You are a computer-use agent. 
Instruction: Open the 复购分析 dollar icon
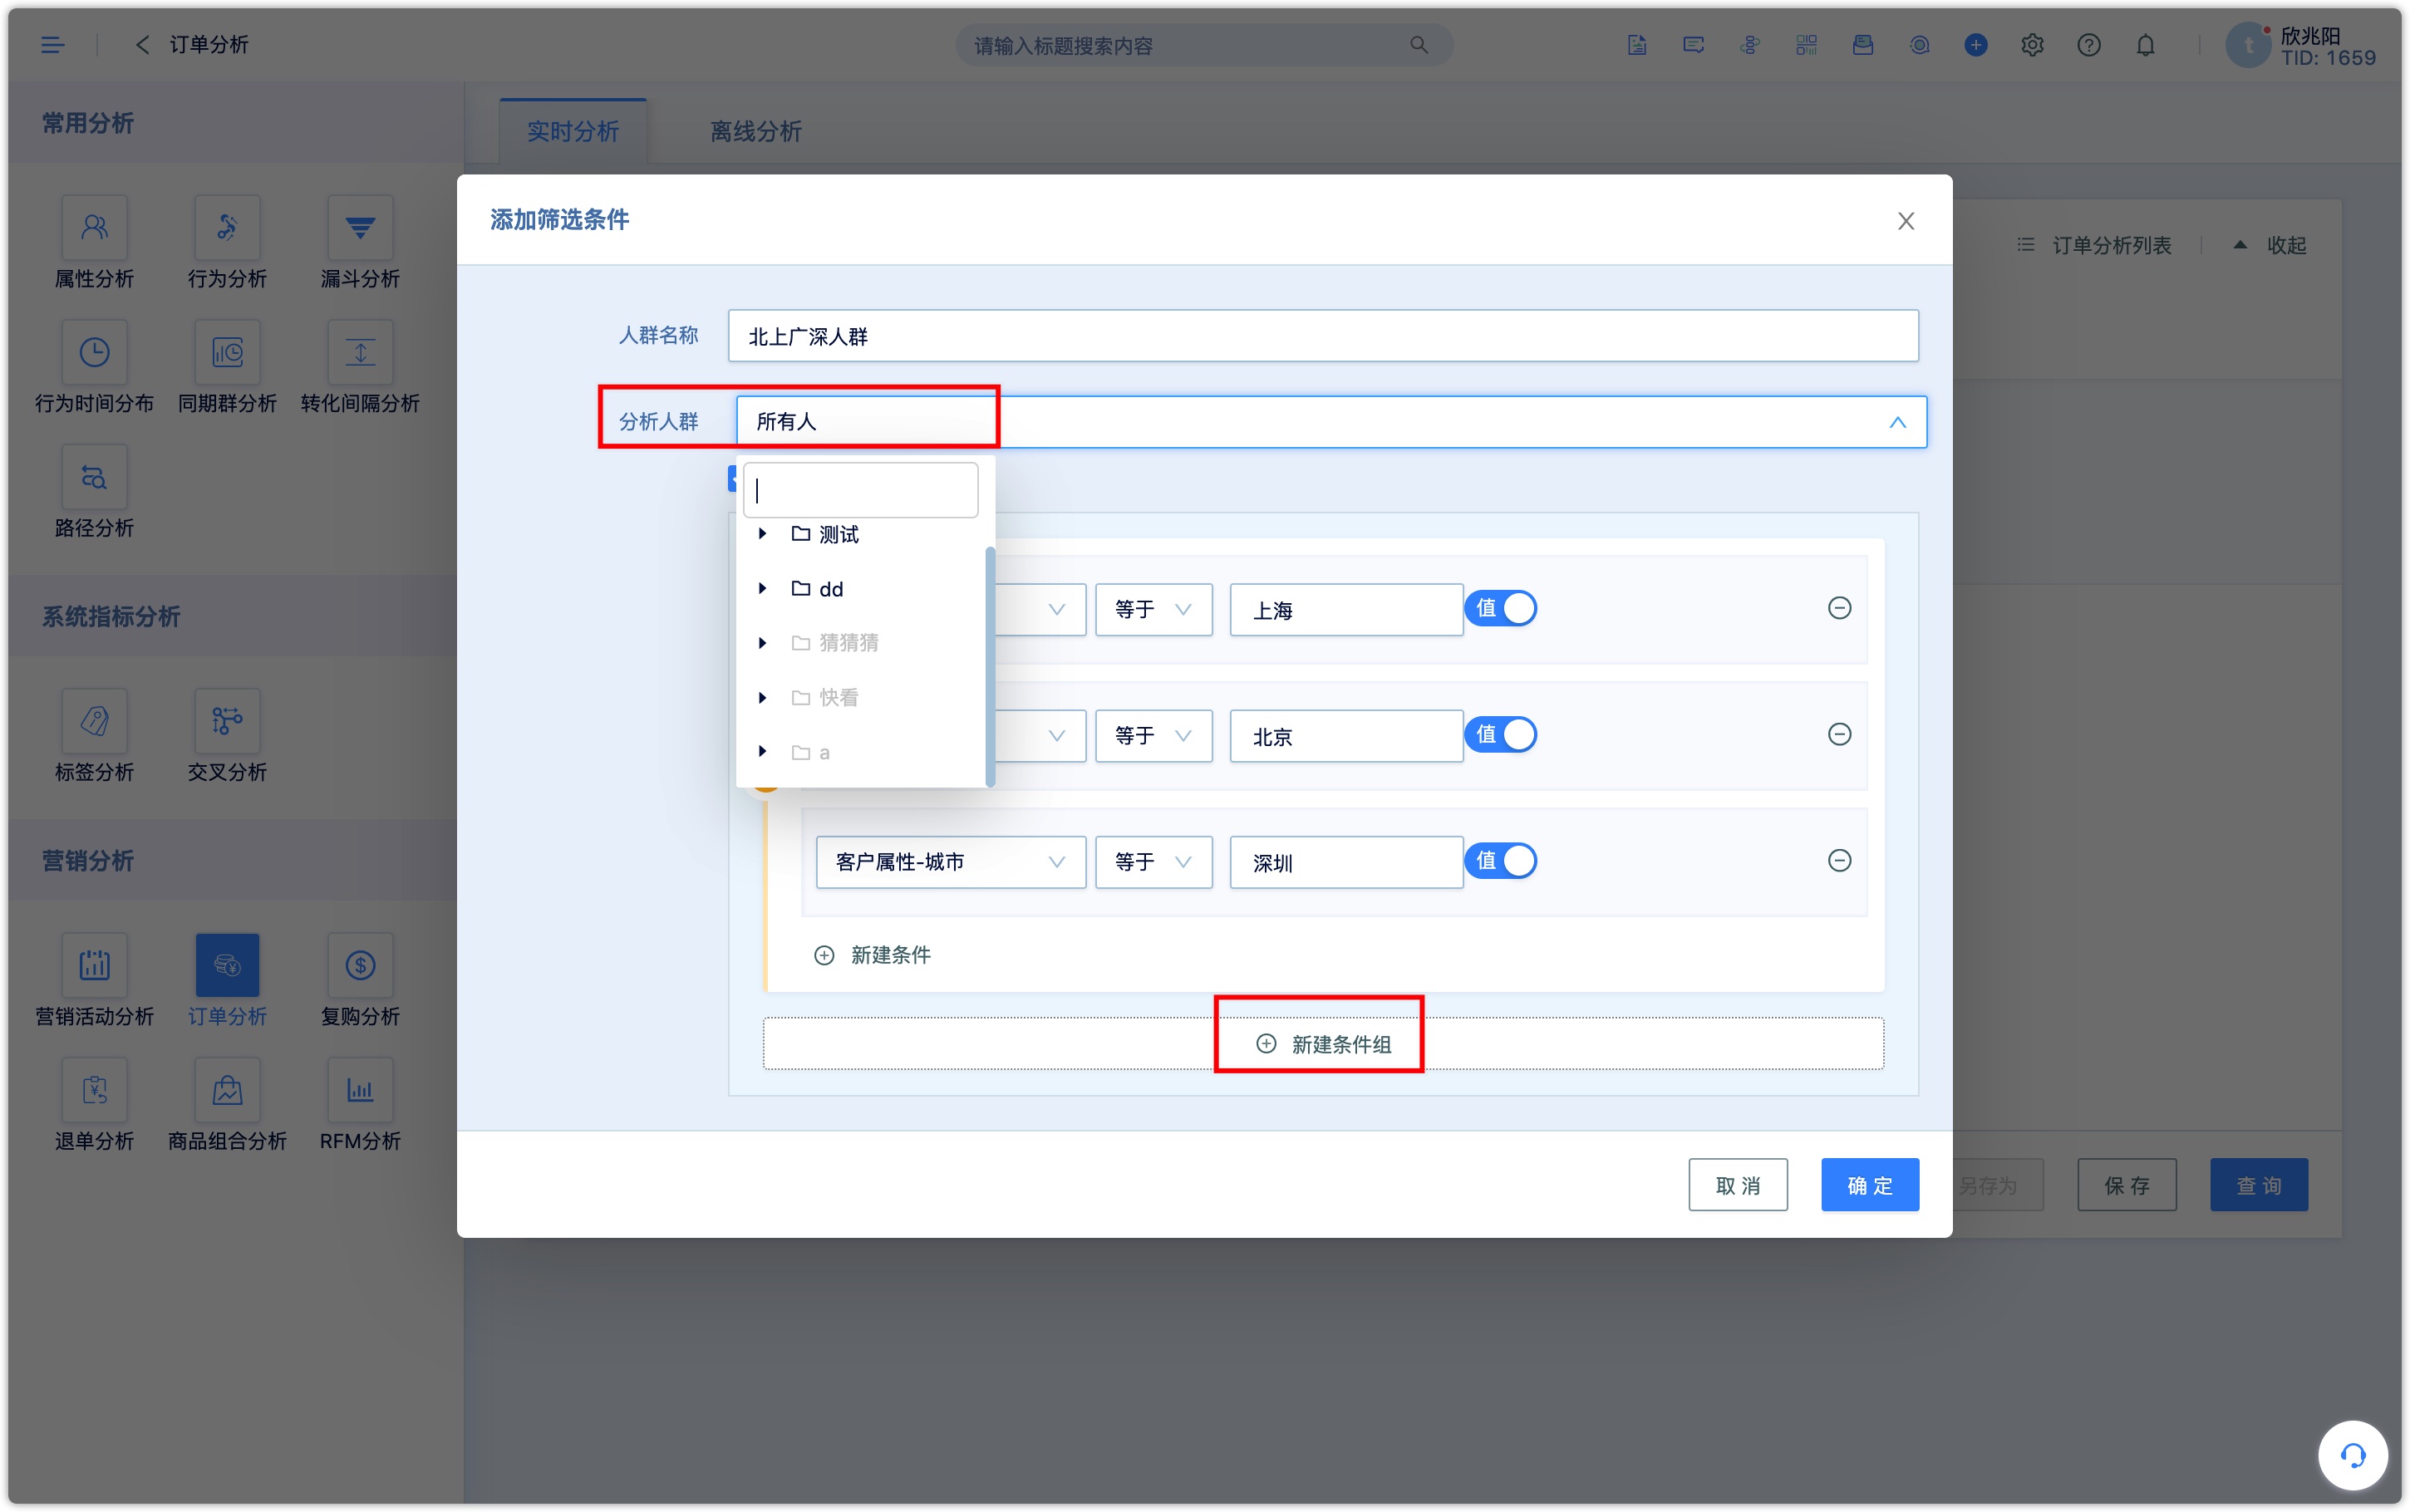[x=360, y=965]
